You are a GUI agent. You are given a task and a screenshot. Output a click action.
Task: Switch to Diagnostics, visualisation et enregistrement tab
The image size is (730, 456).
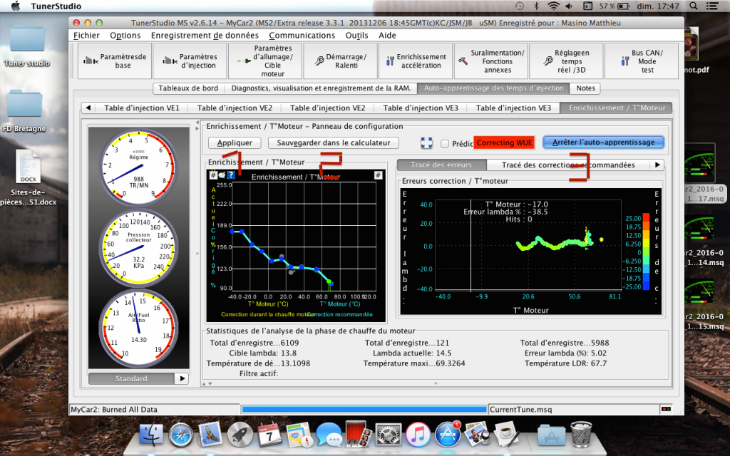point(321,88)
